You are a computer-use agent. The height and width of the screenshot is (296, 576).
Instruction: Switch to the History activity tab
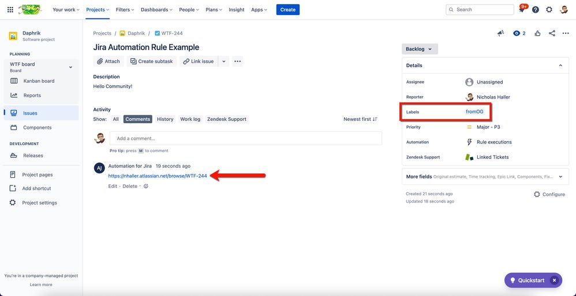(x=165, y=119)
